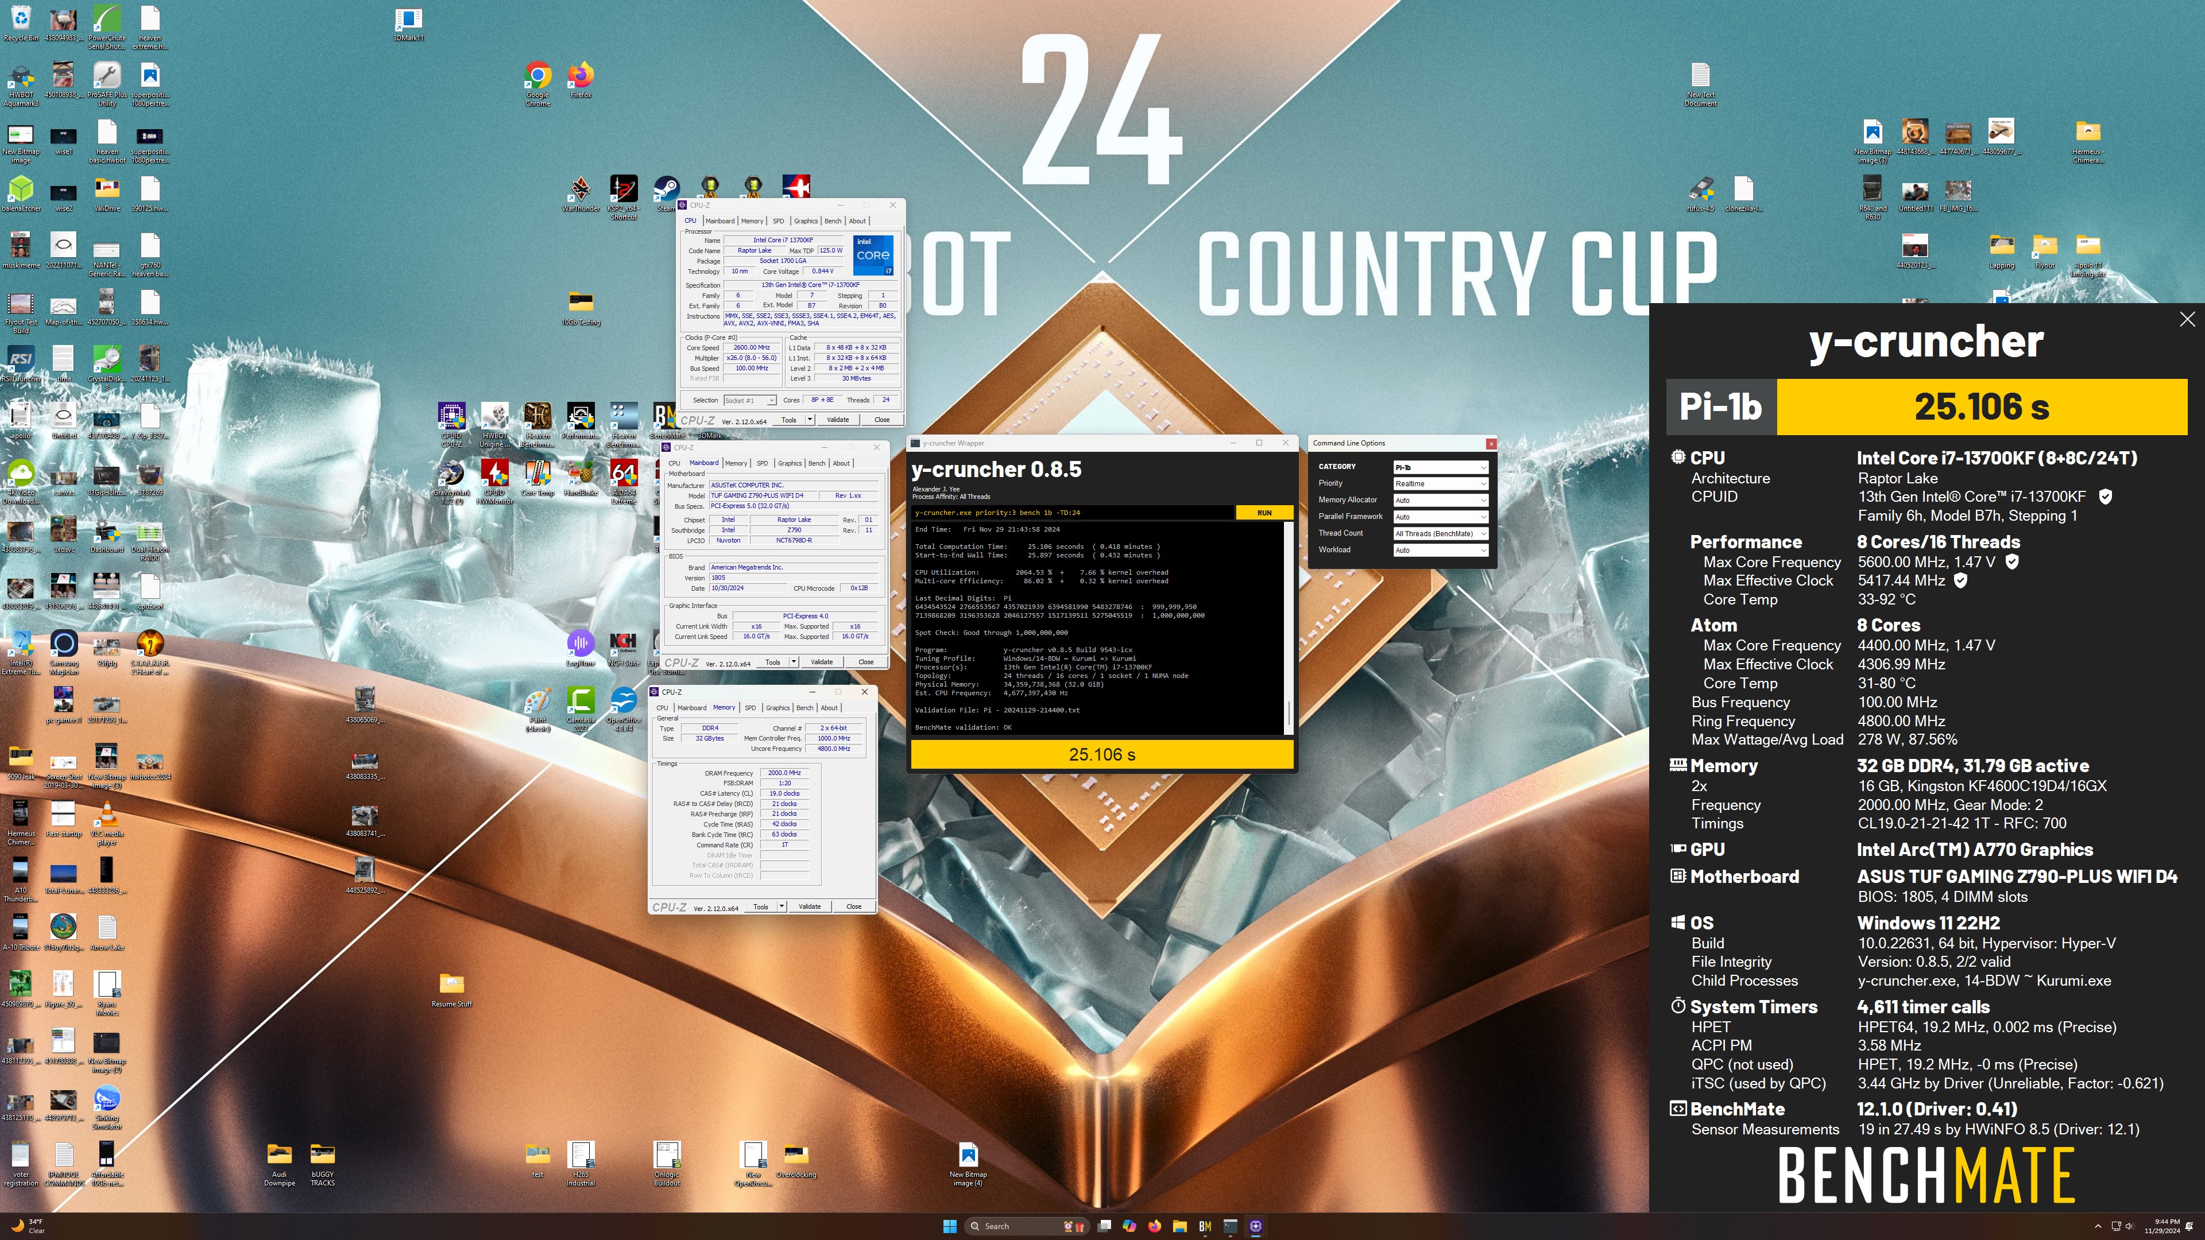2205x1240 pixels.
Task: Click Tools button in Mainboard CPU-Z window
Action: click(773, 661)
